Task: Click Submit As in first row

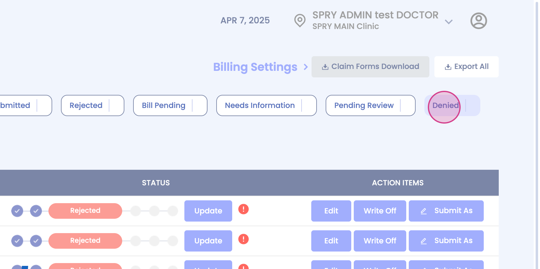Action: (446, 211)
